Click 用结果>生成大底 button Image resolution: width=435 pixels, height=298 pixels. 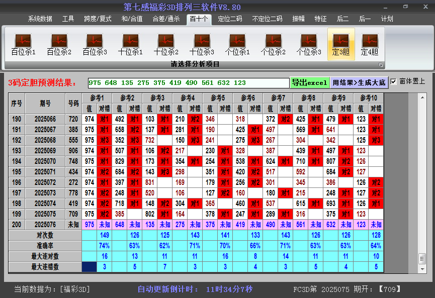(x=359, y=82)
